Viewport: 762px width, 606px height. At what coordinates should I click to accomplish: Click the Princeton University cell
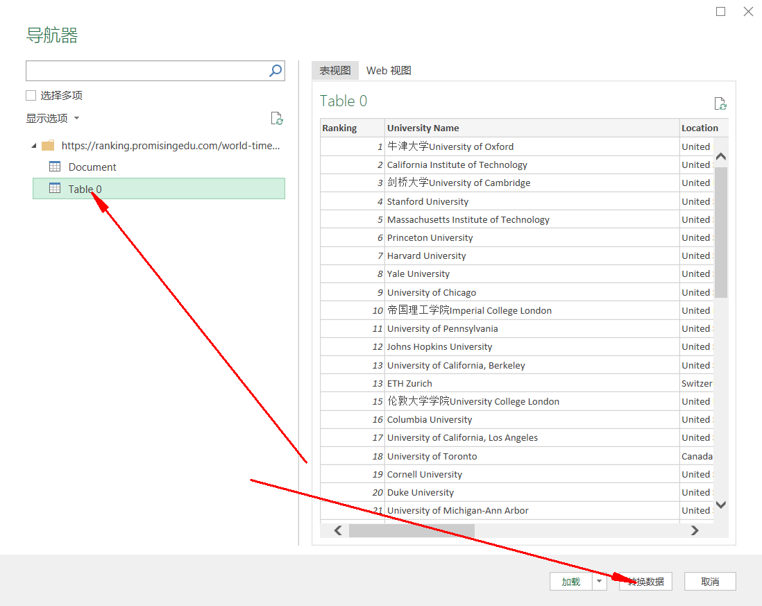point(532,237)
